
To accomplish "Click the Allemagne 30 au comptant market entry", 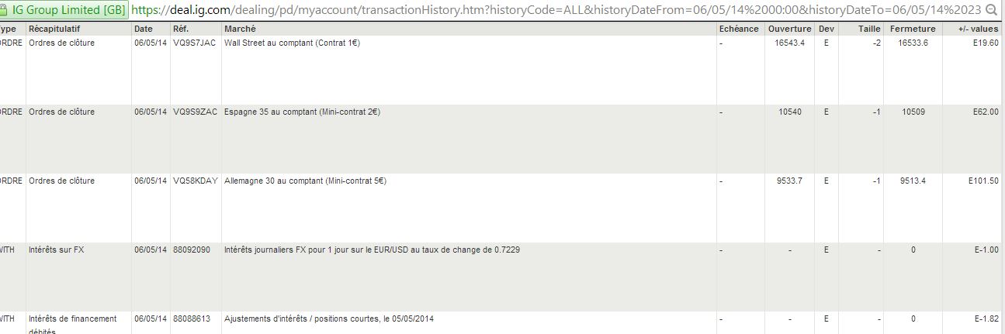I will point(305,181).
